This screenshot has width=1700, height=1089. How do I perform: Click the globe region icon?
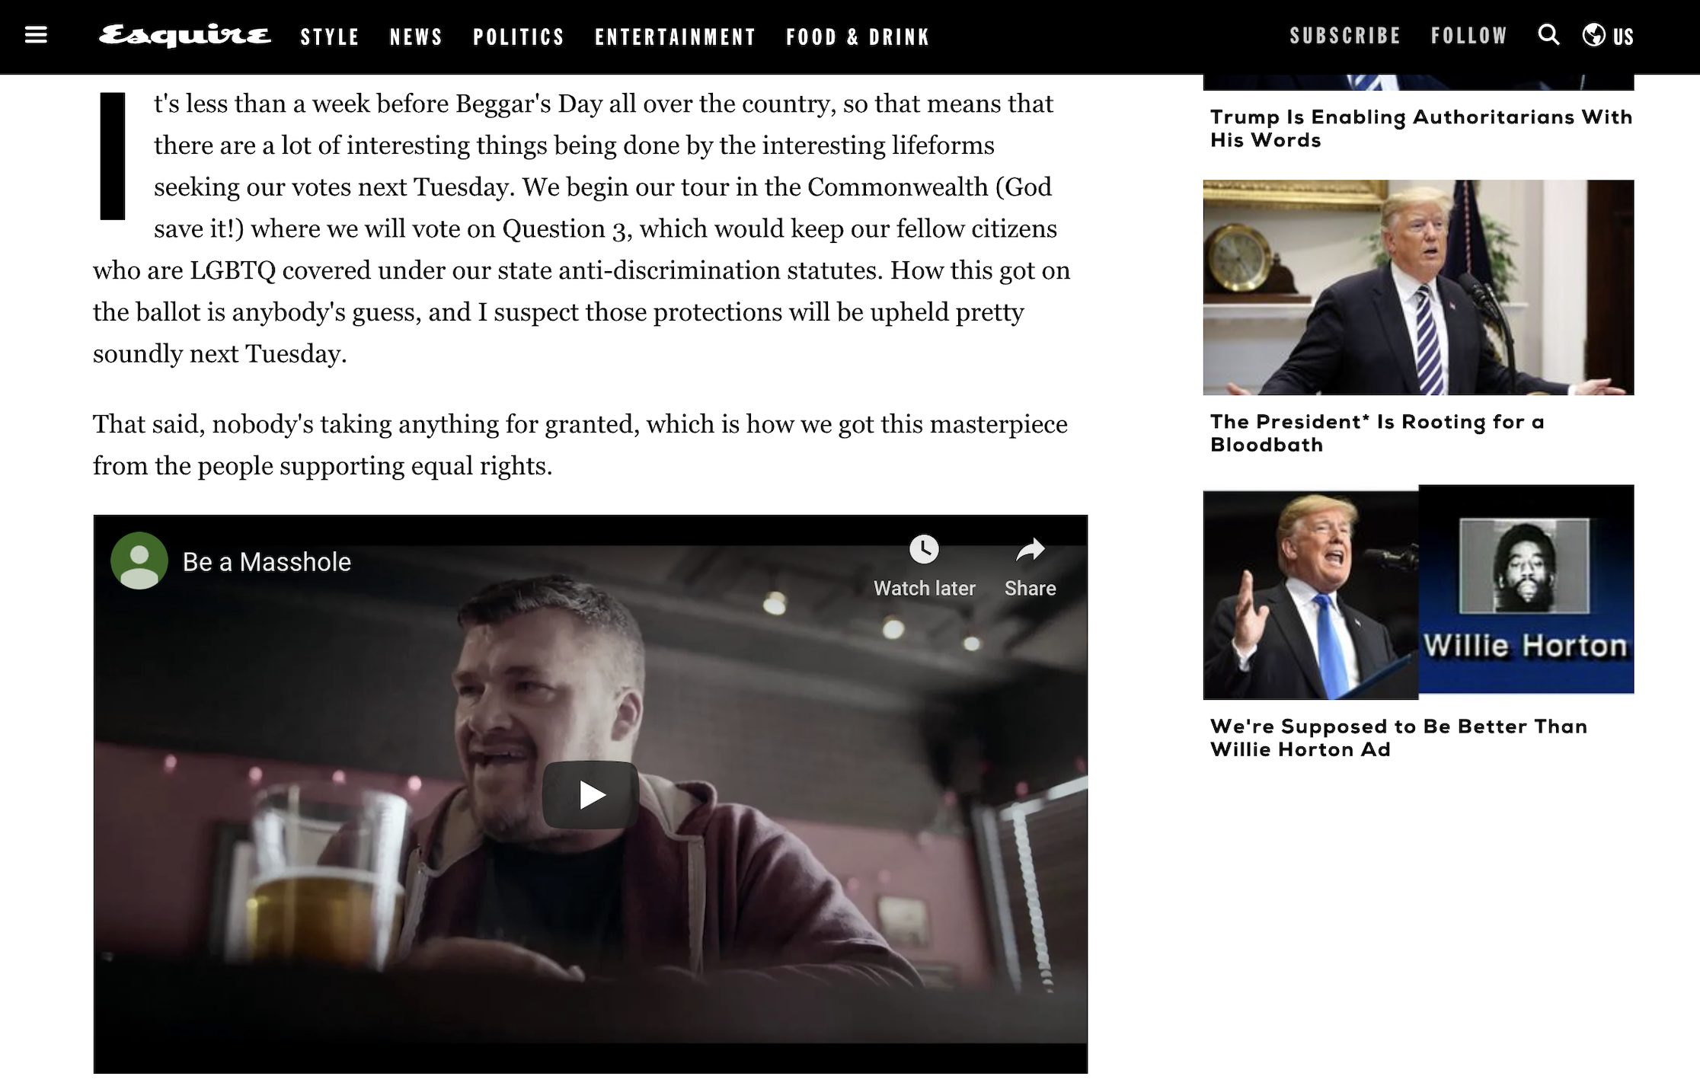[1593, 35]
